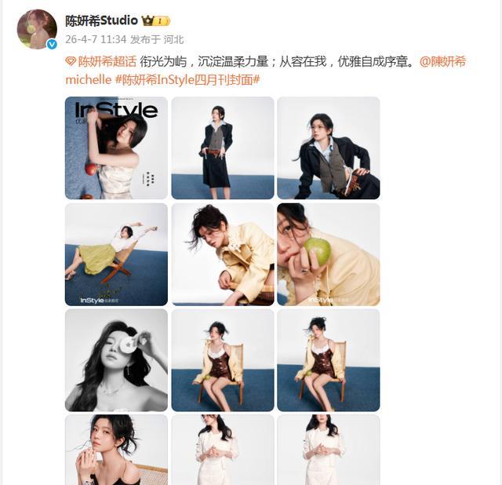Click the post timestamp 26-4-7 11:34

point(96,39)
